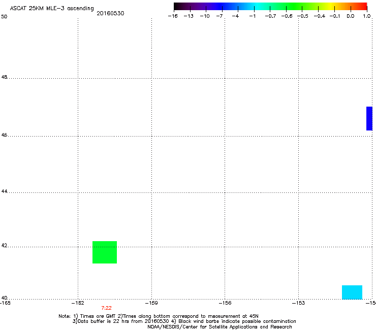Click the note line starting 'Times are GMT'
The image size is (376, 330).
pyautogui.click(x=159, y=316)
